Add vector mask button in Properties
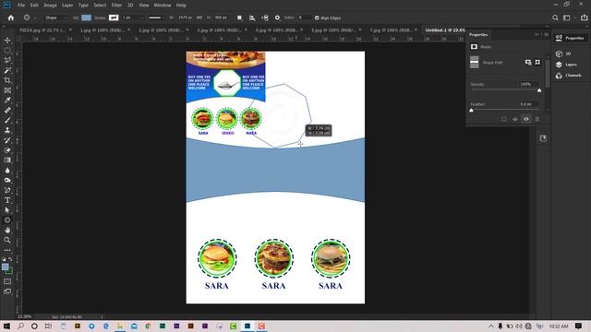591x332 pixels. (537, 62)
